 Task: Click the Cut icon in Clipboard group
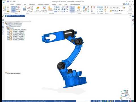8,7
